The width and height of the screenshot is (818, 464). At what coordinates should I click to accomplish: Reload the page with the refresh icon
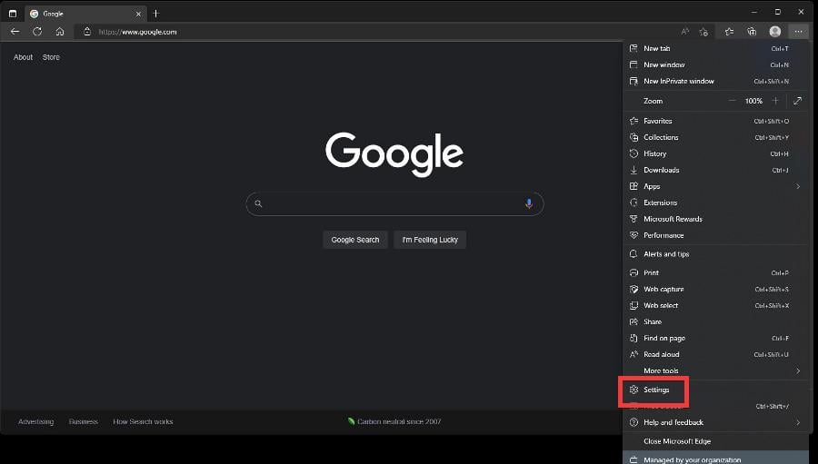[x=37, y=32]
